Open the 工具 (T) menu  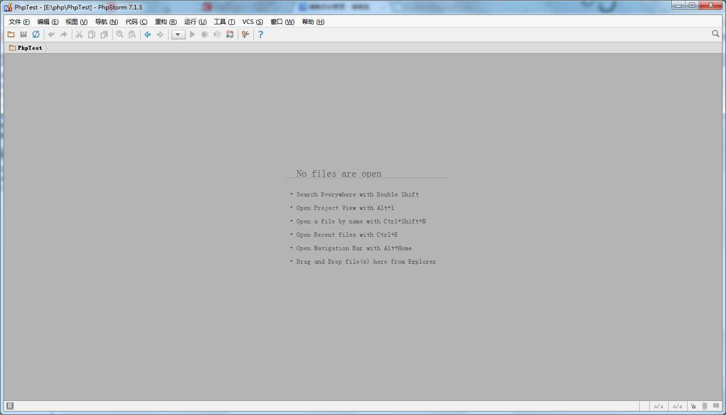pos(224,22)
